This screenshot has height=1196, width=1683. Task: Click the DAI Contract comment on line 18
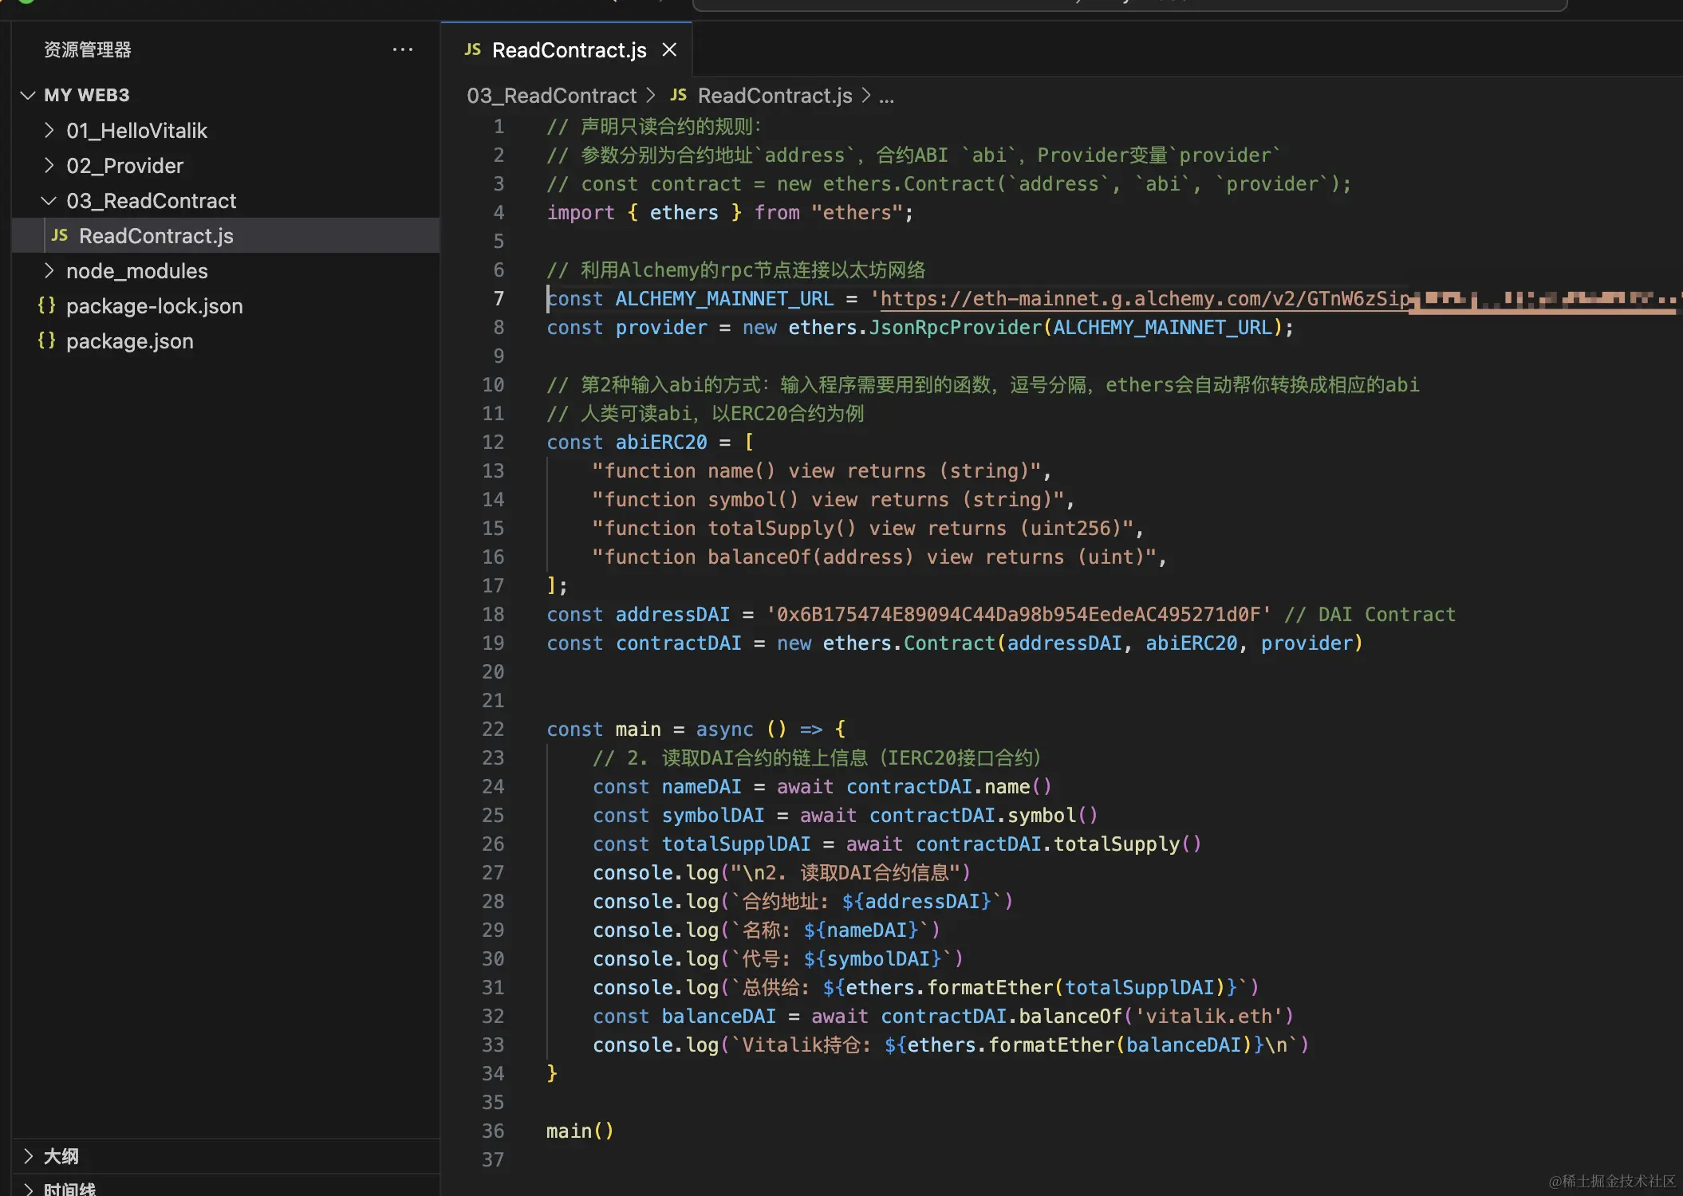pyautogui.click(x=1370, y=615)
